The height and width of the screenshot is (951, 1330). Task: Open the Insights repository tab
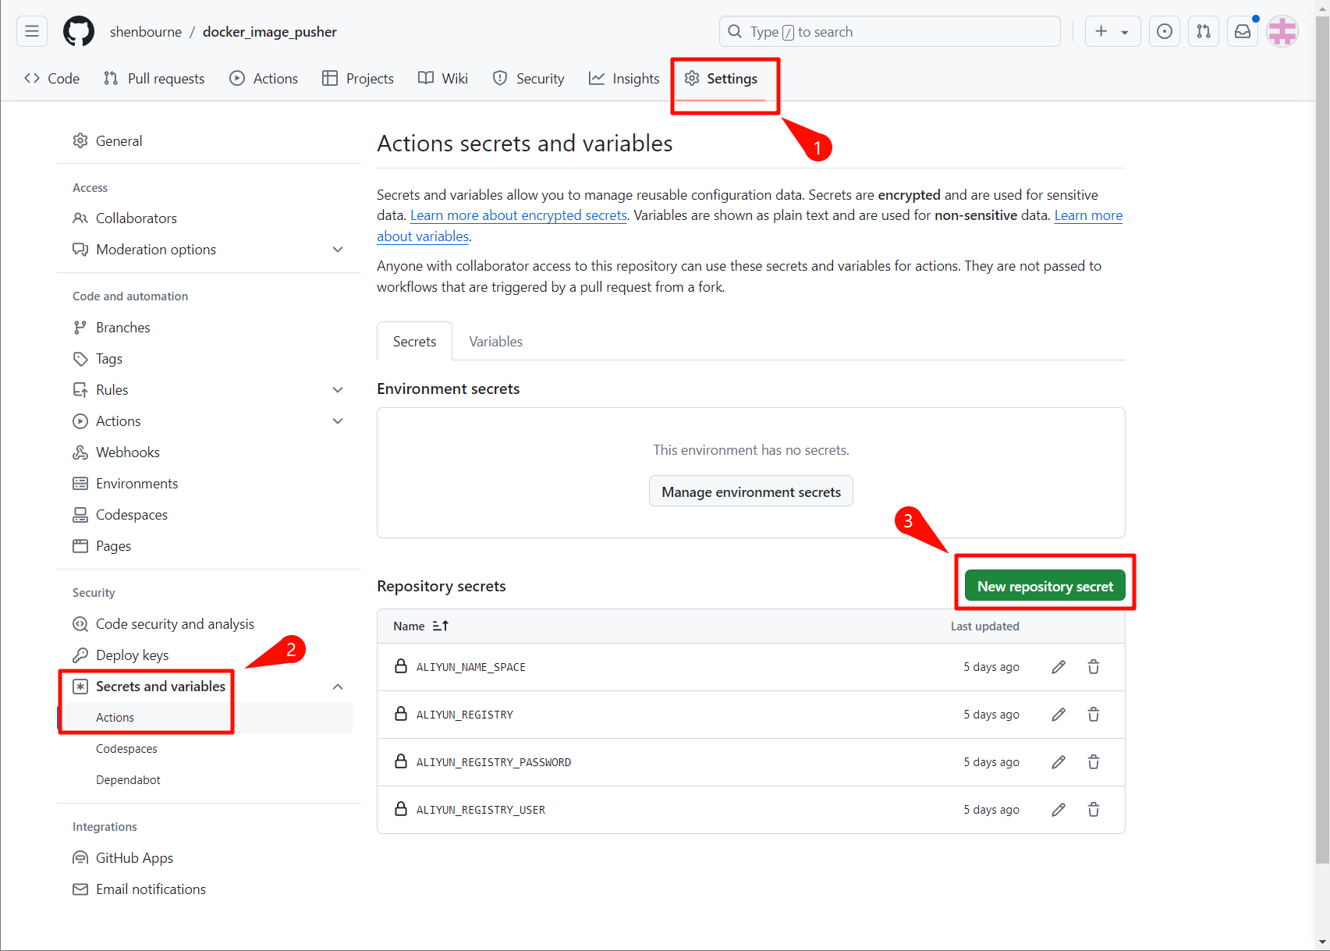tap(624, 79)
